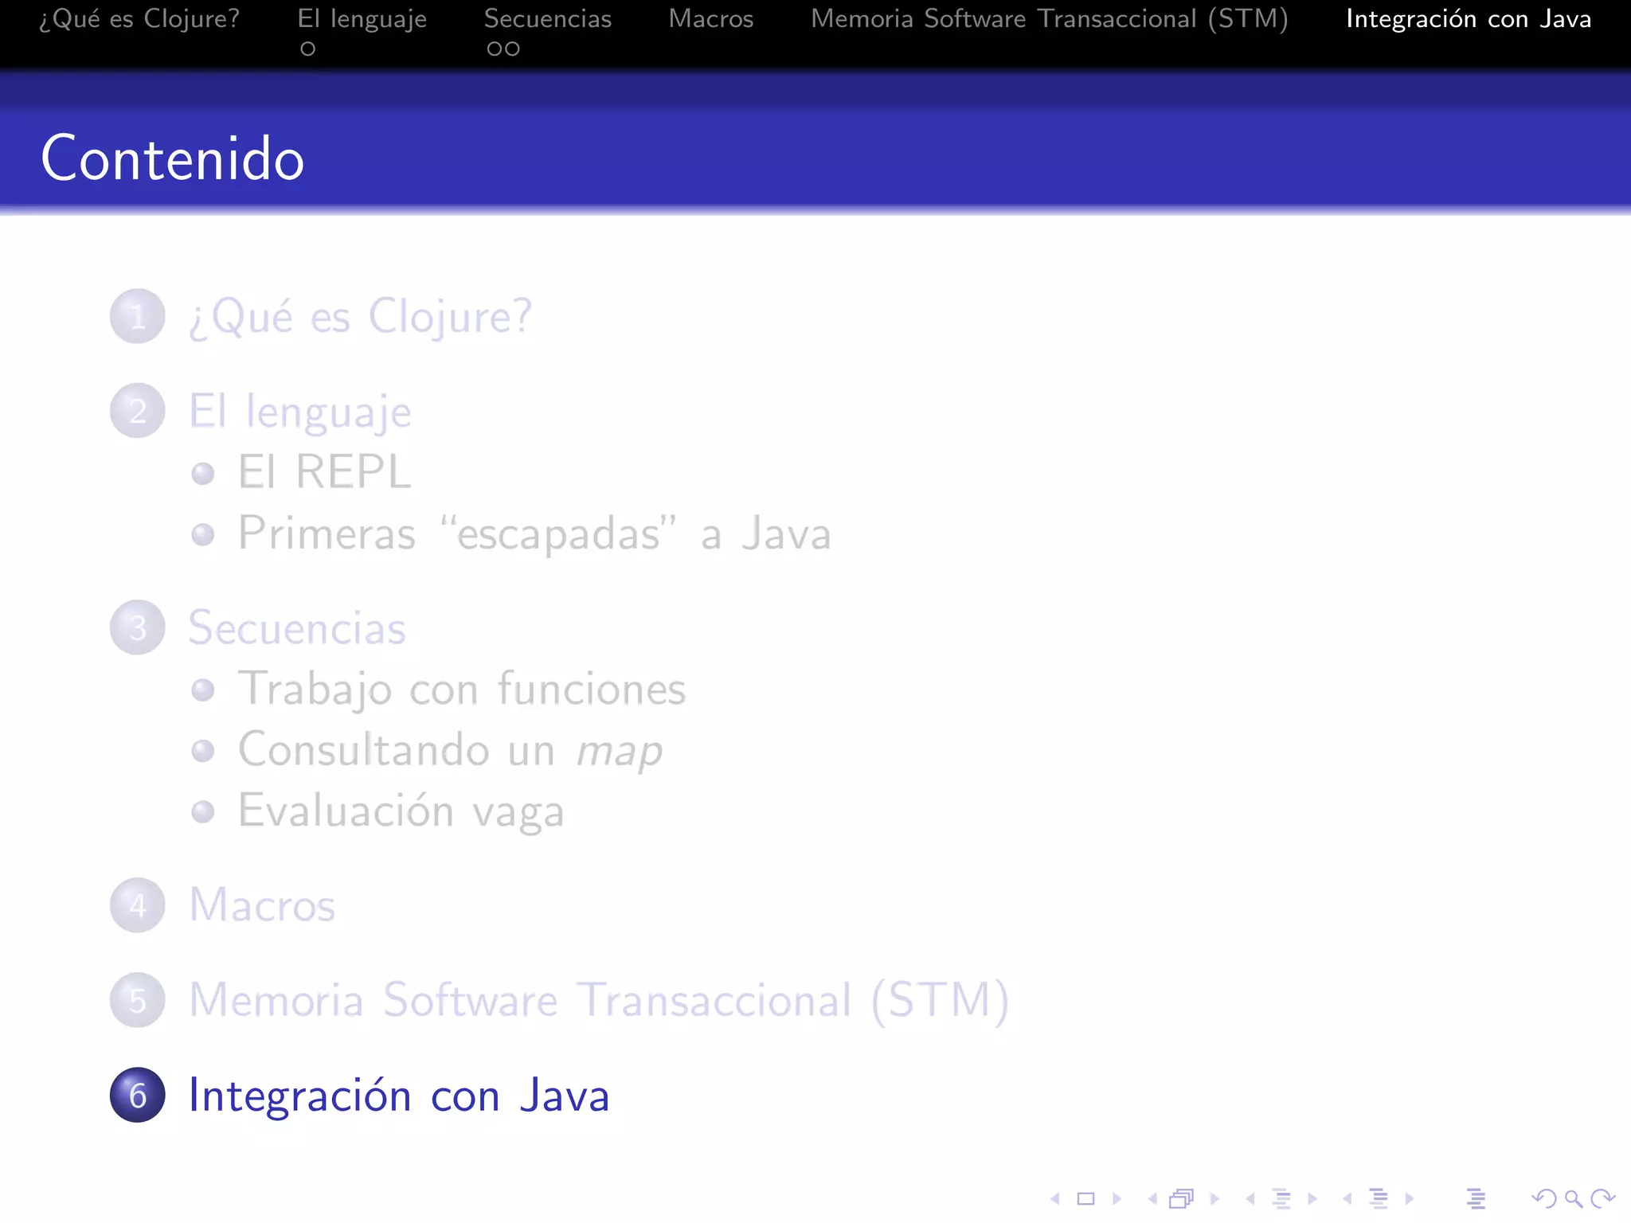Jump to '¿Qué es Clojure?' outline entry

coord(361,317)
